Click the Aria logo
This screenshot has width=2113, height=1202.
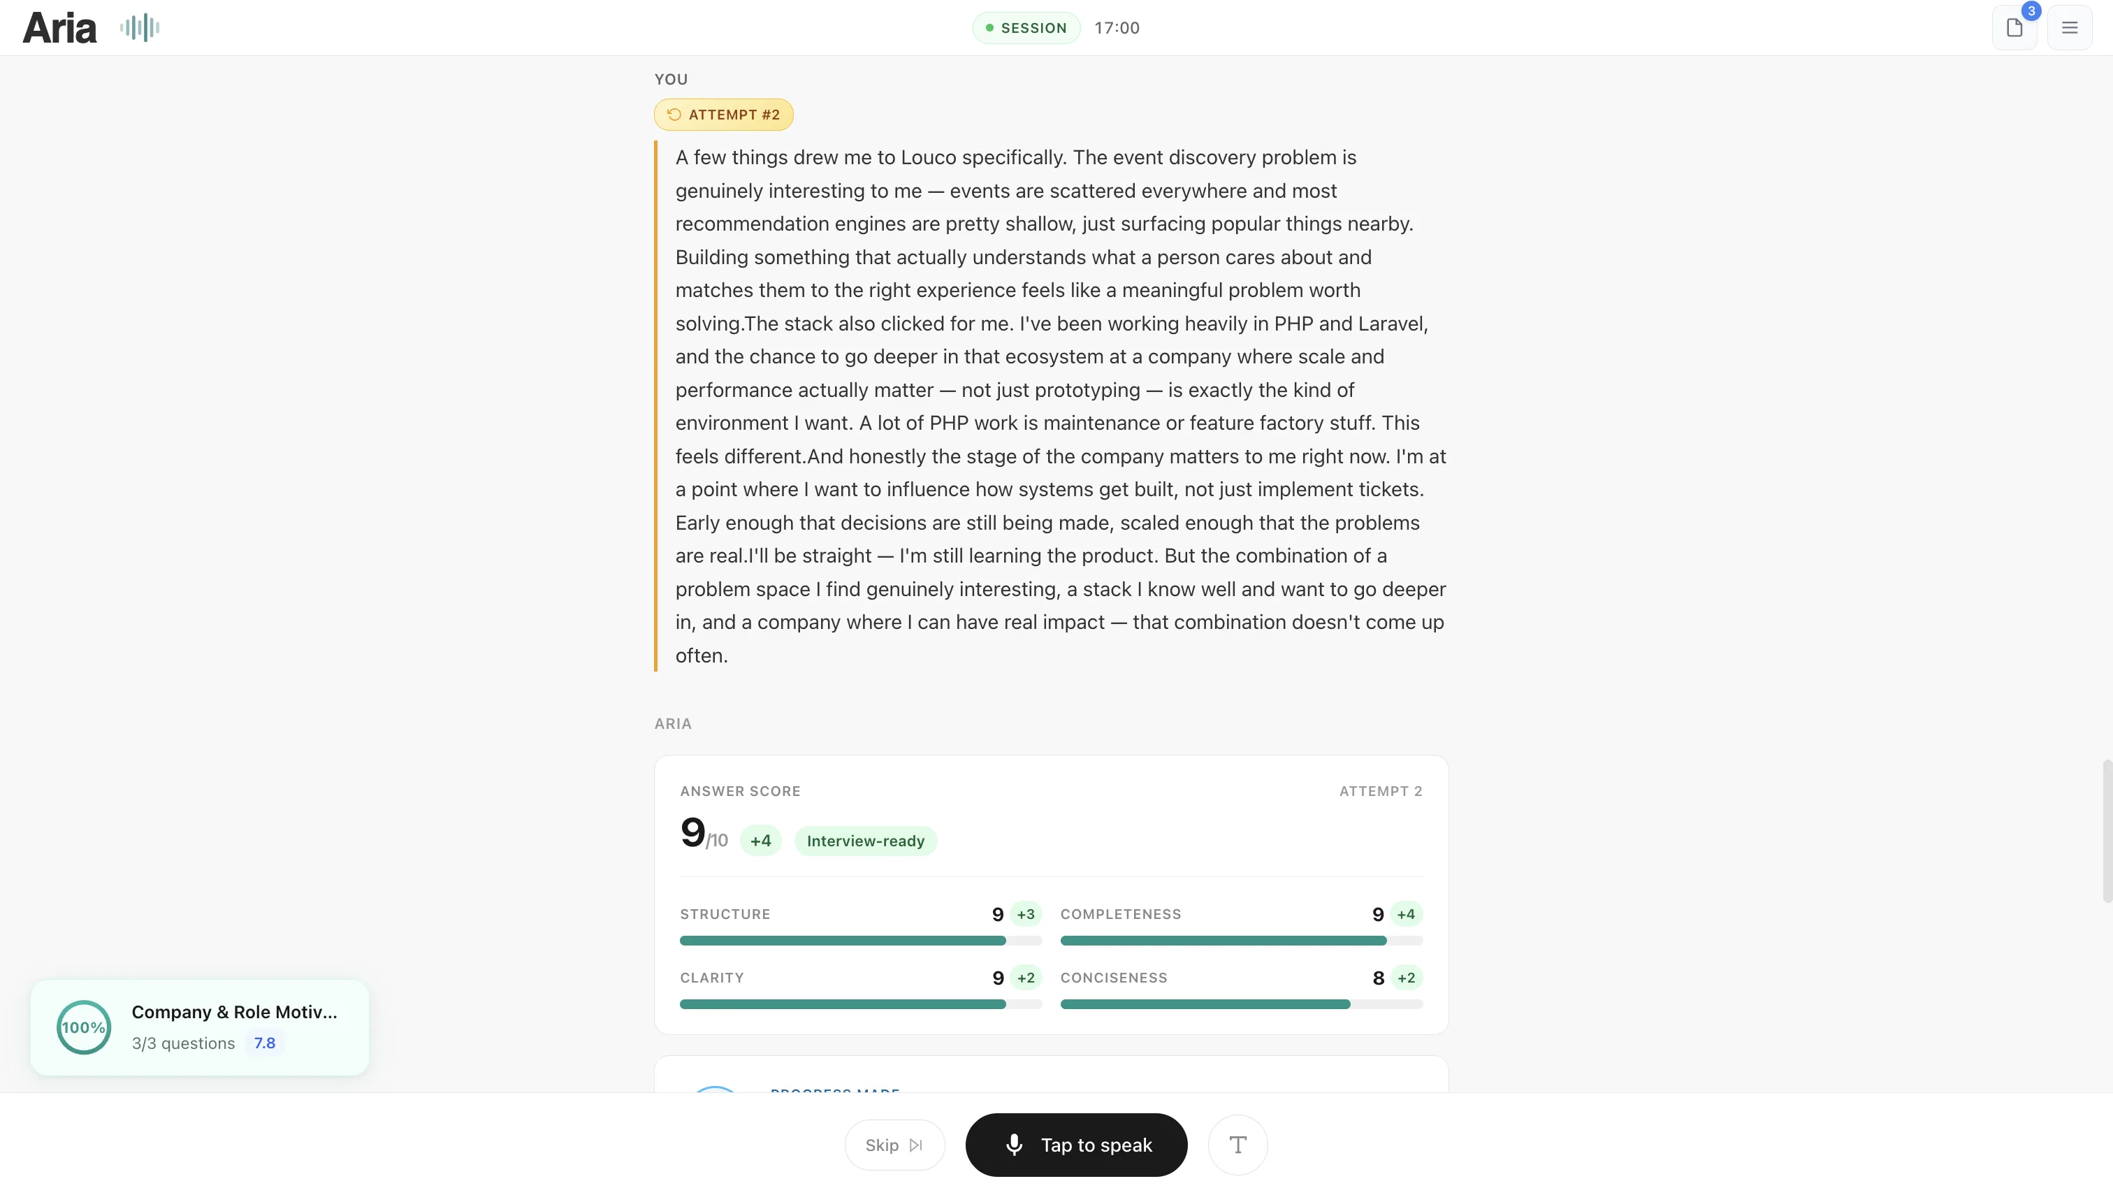point(59,28)
